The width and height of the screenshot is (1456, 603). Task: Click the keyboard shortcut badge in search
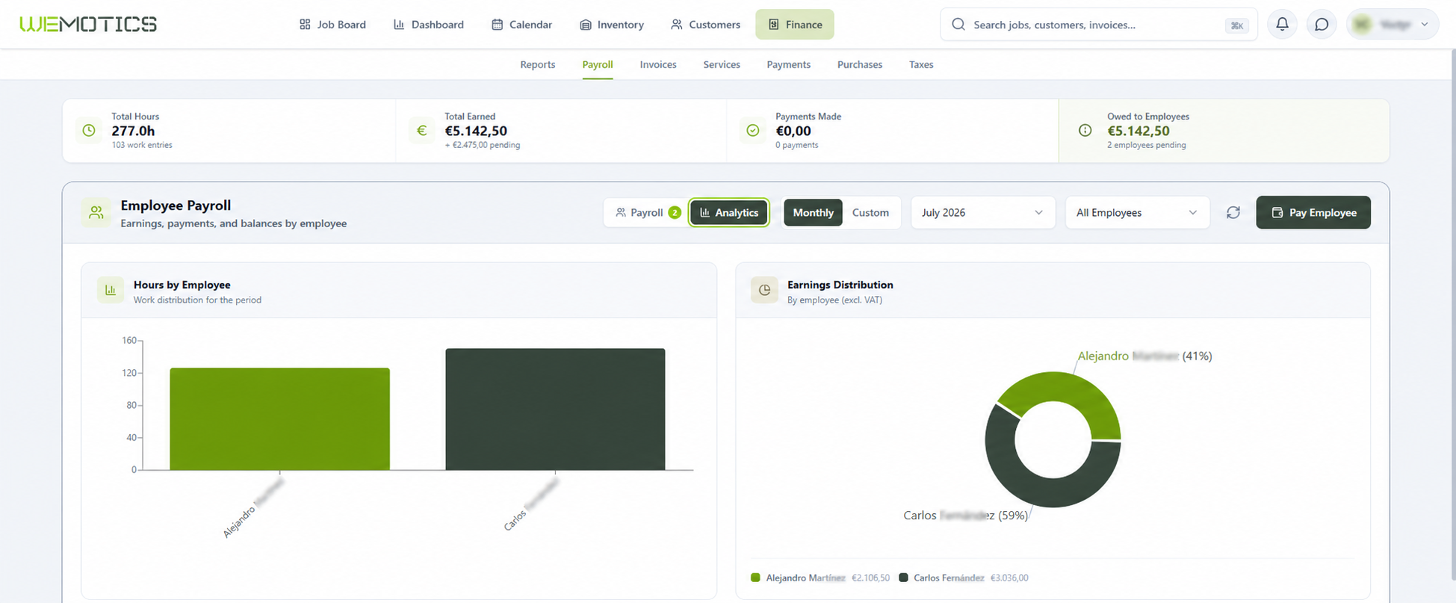1236,25
